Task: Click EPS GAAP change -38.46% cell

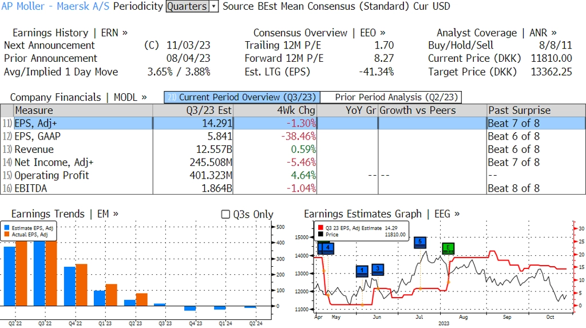Action: [x=275, y=136]
